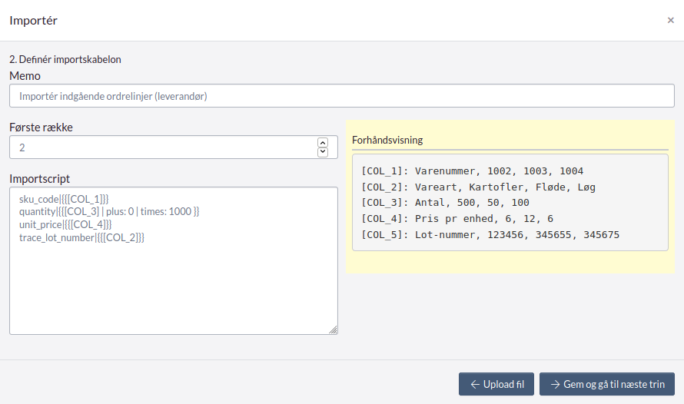Image resolution: width=684 pixels, height=404 pixels.
Task: Click the [COL_4] Pris pr enhed preview row
Action: pos(457,219)
